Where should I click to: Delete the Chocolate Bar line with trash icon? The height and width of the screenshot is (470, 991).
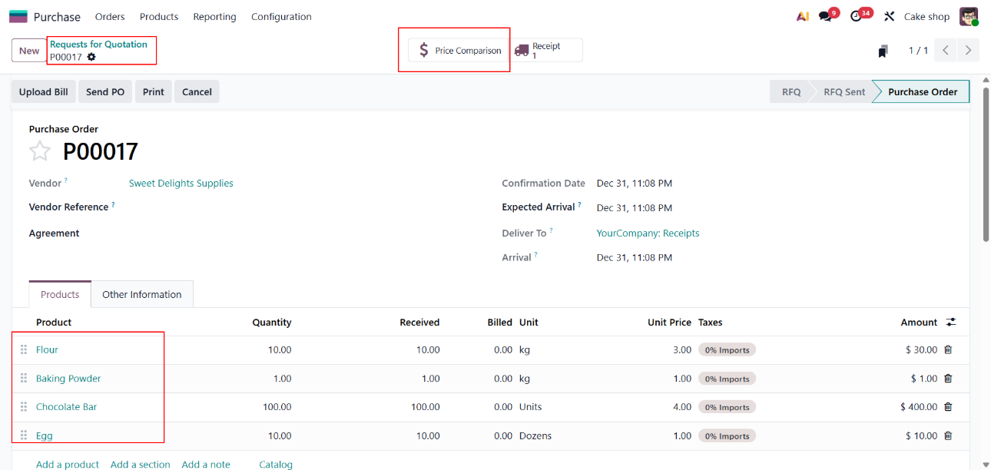pos(948,407)
